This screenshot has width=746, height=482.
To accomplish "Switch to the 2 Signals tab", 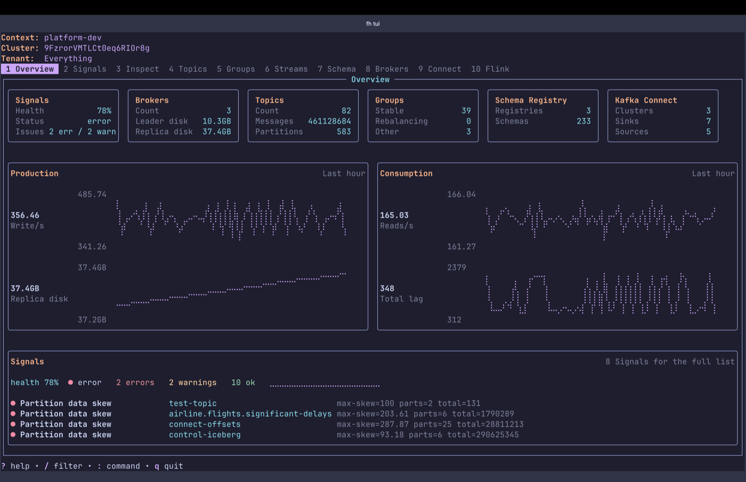I will click(x=85, y=69).
